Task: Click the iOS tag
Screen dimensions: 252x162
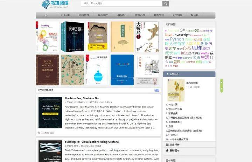Action: point(196,30)
